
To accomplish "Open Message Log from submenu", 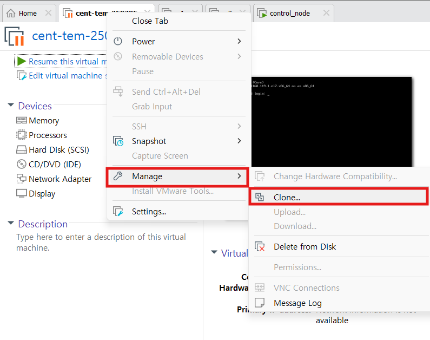I will [340, 303].
